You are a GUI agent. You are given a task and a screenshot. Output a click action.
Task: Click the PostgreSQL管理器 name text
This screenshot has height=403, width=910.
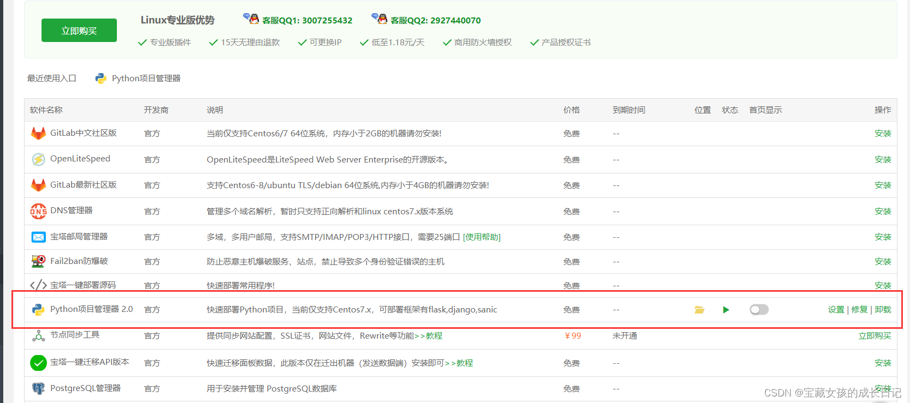pyautogui.click(x=85, y=388)
